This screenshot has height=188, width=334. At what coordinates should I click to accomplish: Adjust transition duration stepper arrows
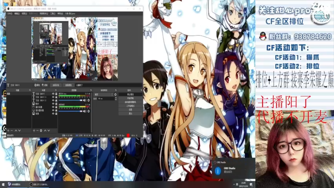point(116,99)
